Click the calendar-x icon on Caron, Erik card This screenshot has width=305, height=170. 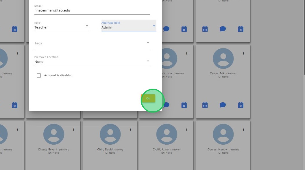pyautogui.click(x=241, y=105)
